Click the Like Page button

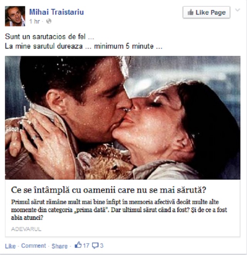[206, 12]
